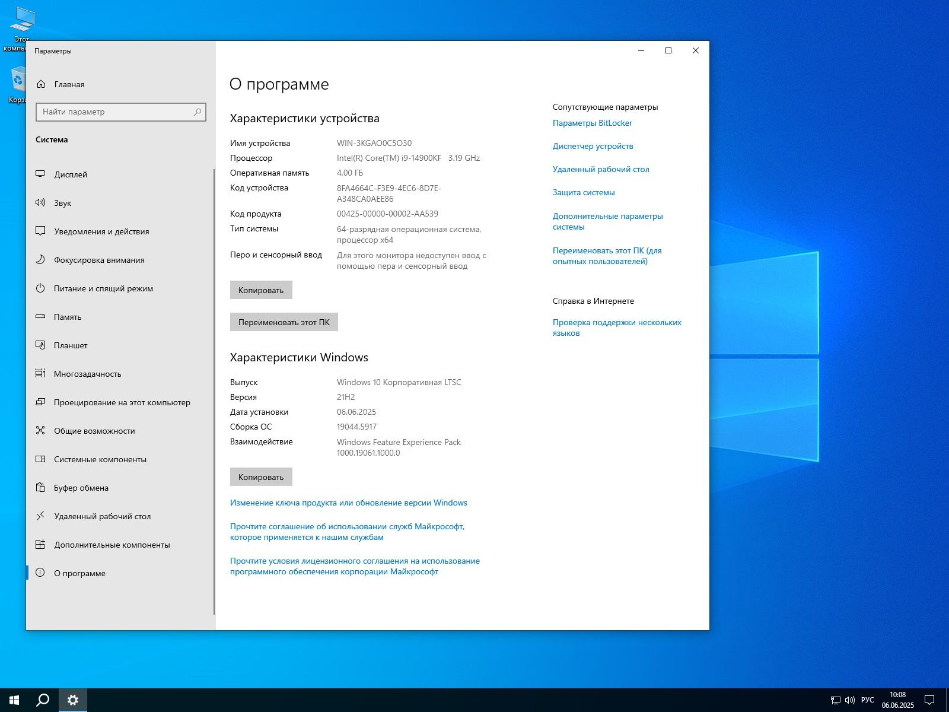
Task: Go to Главная settings home label
Action: point(69,84)
